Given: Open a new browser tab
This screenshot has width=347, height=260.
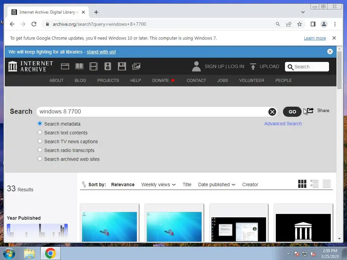Looking at the screenshot, I should pyautogui.click(x=96, y=12).
